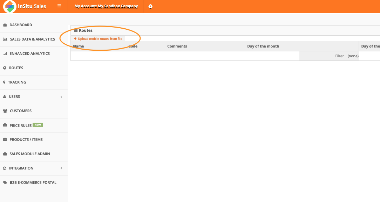The image size is (380, 202).
Task: Click the Customers group icon
Action: pyautogui.click(x=5, y=111)
